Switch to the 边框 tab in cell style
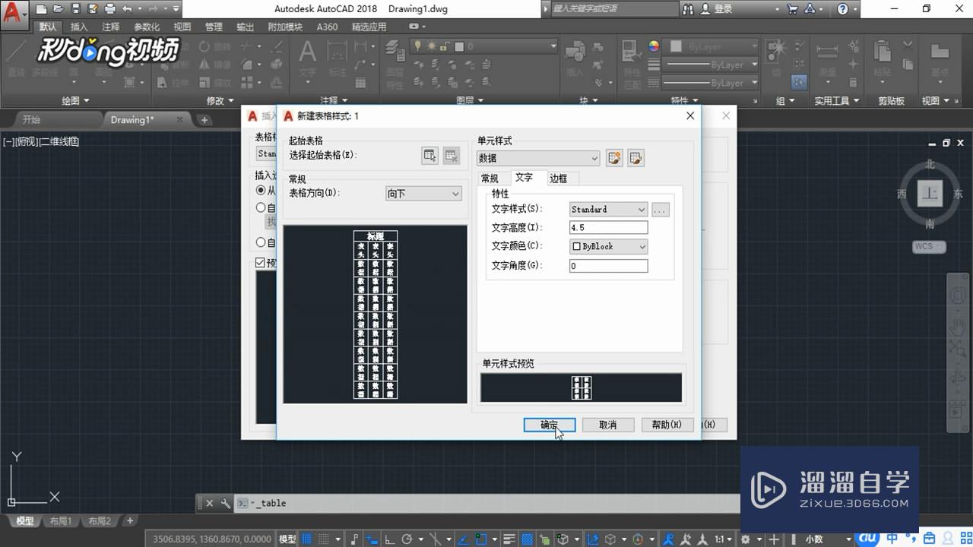 559,179
